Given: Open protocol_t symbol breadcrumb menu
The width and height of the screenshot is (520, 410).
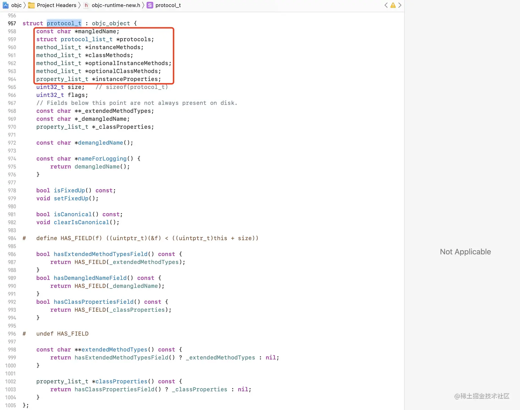Looking at the screenshot, I should [168, 5].
